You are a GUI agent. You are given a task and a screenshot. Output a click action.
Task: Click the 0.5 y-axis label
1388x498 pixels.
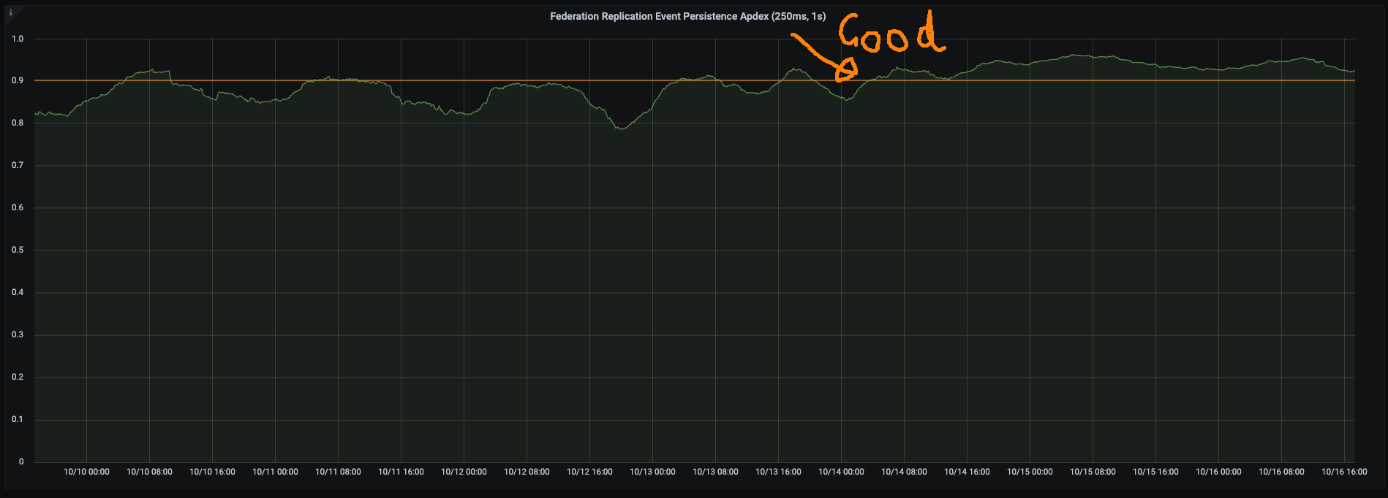(x=18, y=250)
